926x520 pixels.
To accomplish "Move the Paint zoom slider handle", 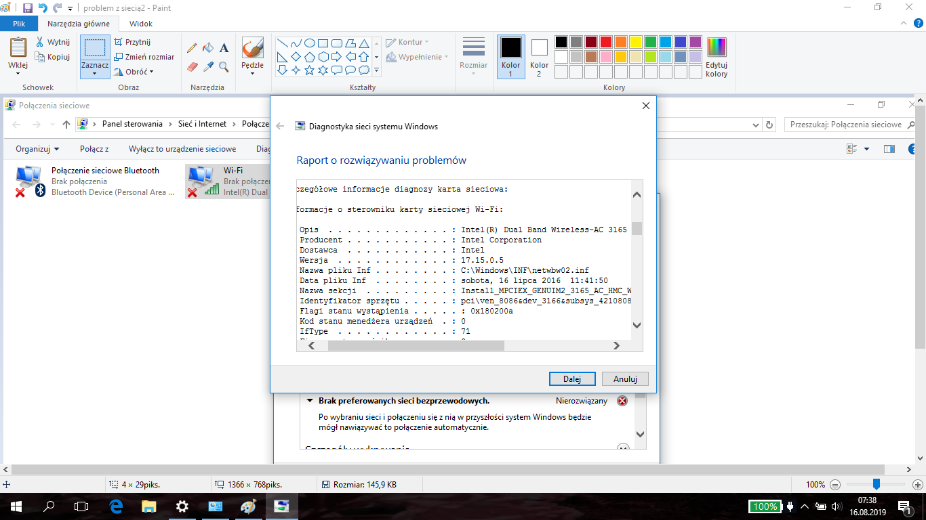I will [x=877, y=484].
